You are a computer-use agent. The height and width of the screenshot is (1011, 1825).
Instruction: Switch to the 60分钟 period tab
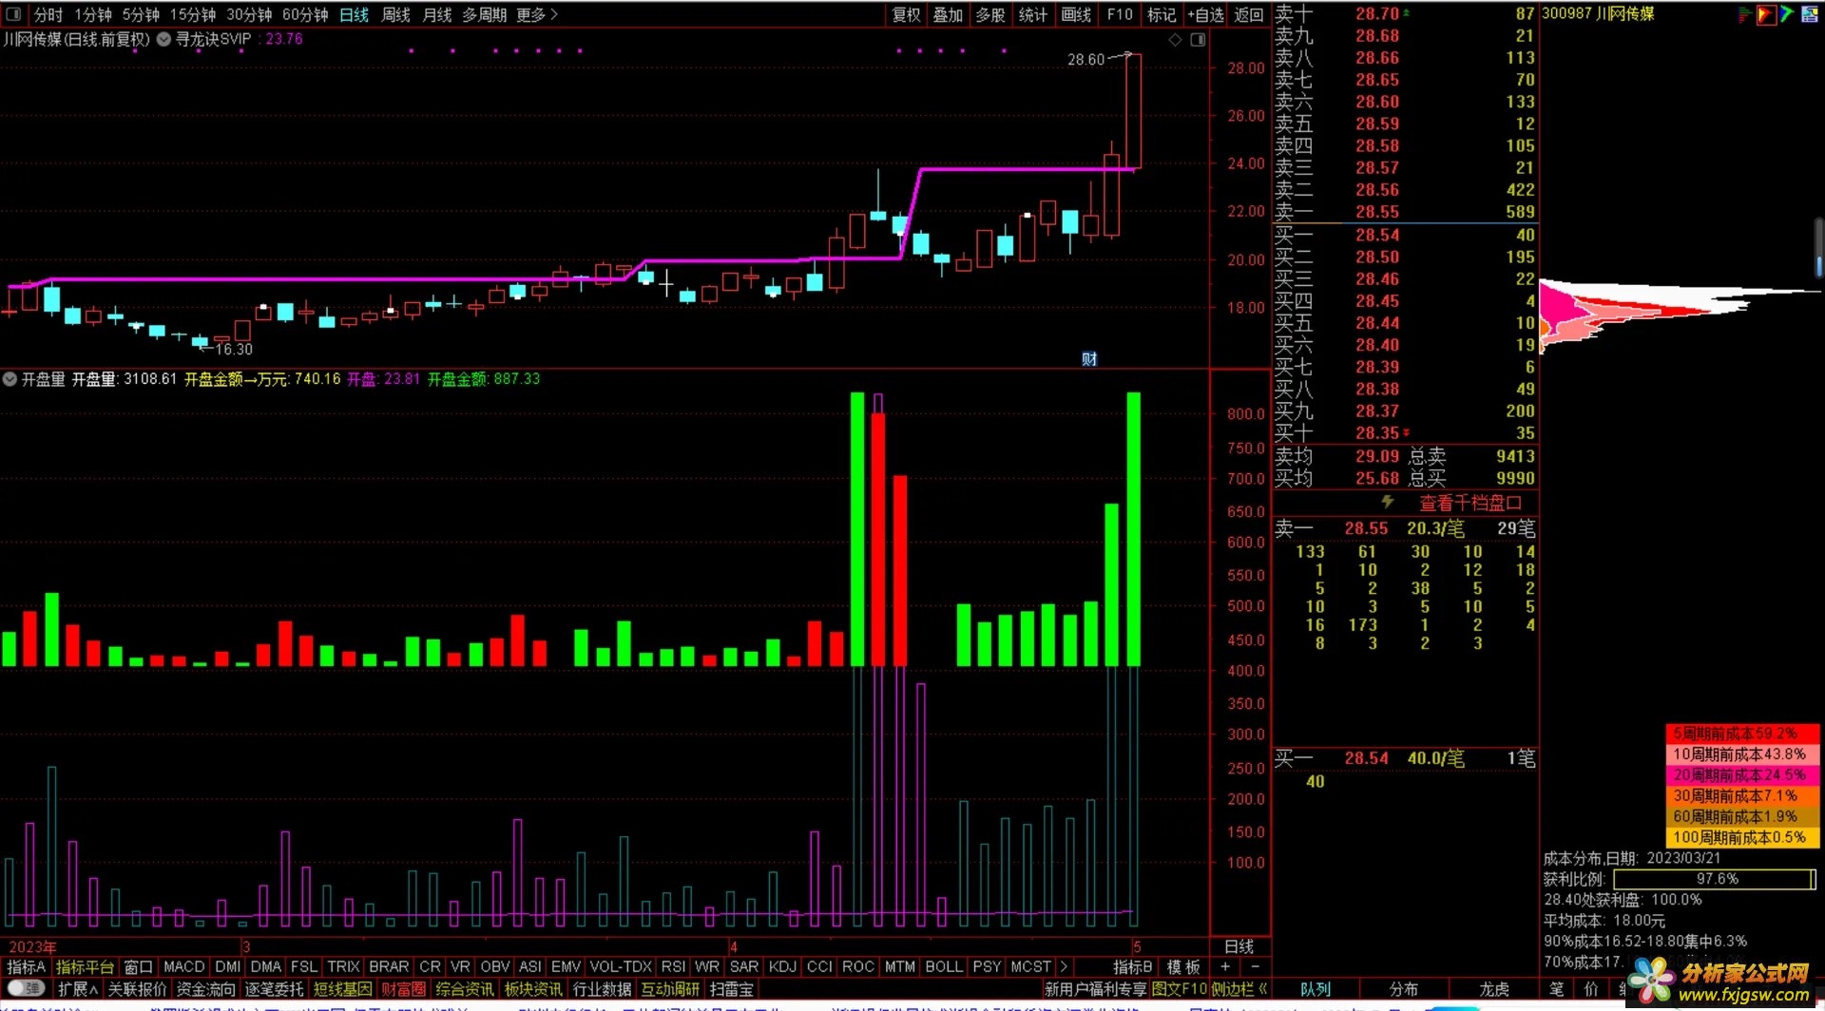point(305,14)
